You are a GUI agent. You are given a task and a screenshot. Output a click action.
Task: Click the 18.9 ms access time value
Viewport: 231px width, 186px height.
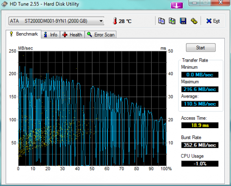point(200,125)
